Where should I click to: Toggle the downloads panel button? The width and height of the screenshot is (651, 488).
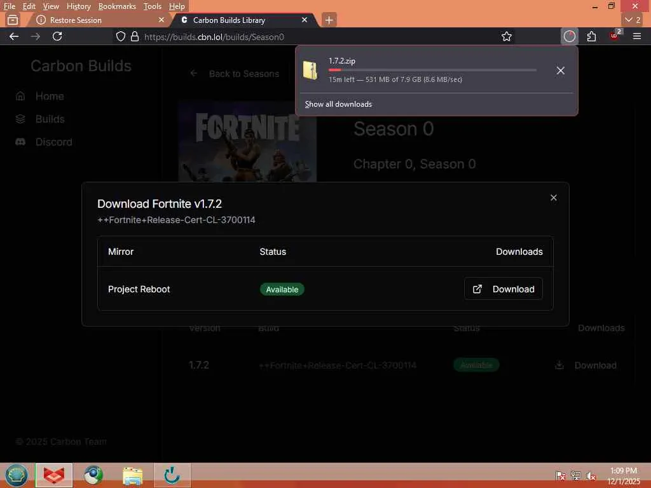tap(570, 36)
